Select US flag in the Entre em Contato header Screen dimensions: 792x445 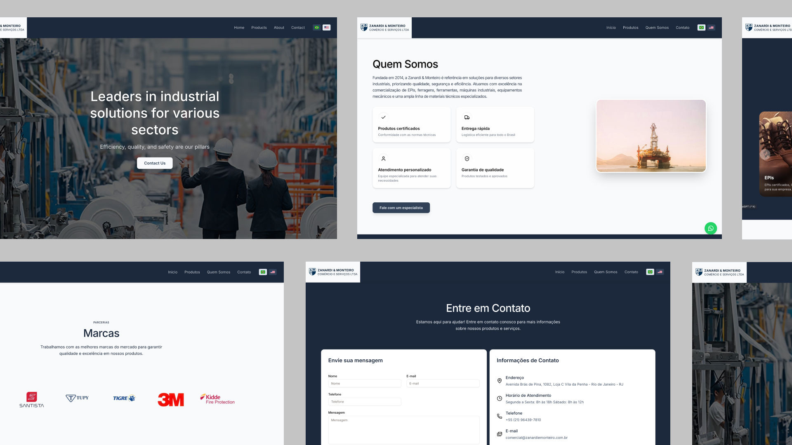click(x=660, y=272)
